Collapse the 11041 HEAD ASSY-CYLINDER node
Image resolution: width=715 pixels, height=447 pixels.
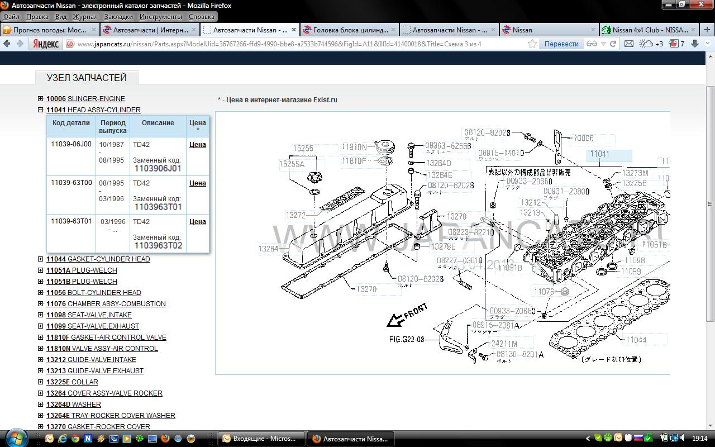coord(41,110)
